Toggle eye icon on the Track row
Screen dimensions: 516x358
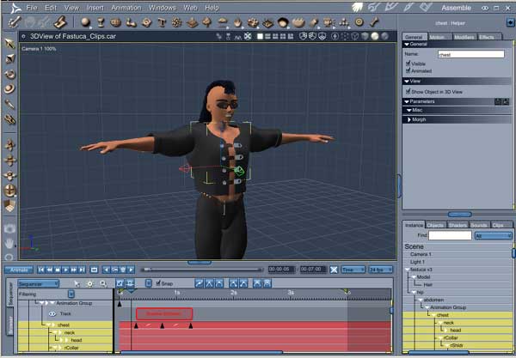[x=52, y=314]
